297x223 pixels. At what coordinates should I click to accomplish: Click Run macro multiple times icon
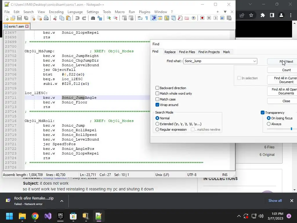pyautogui.click(x=222, y=18)
